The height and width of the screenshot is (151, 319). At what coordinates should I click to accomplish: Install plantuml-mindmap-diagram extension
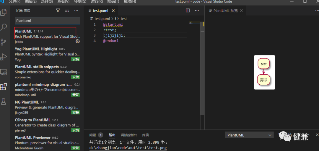pyautogui.click(x=76, y=95)
